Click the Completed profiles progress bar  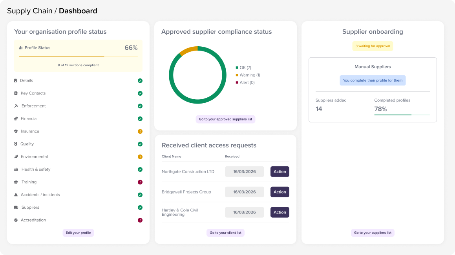(x=402, y=115)
